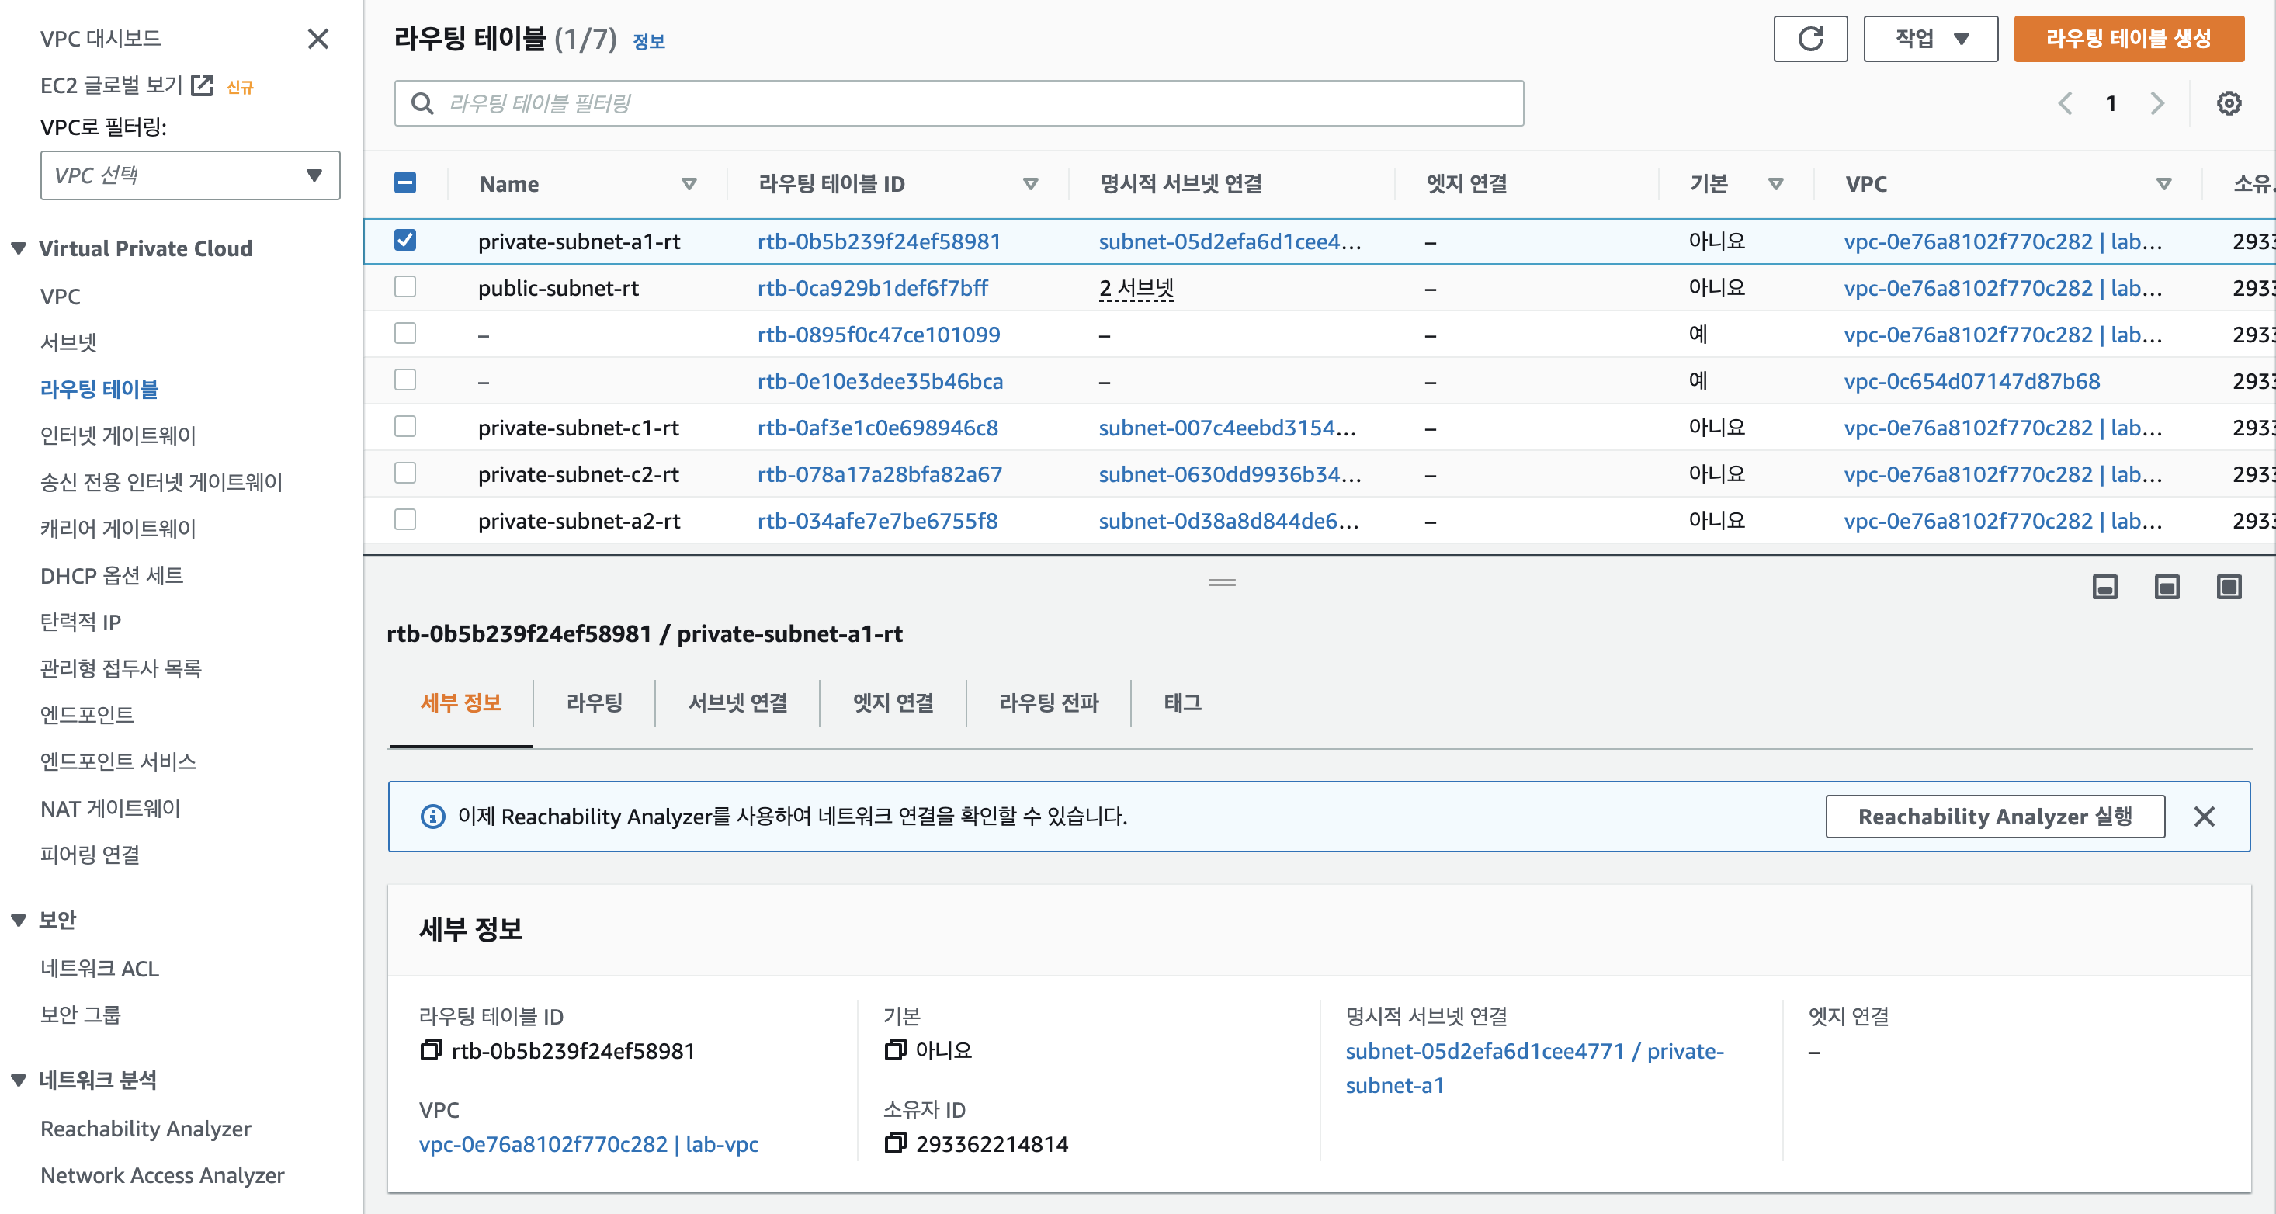The image size is (2276, 1214).
Task: Go to next page of routing tables
Action: pyautogui.click(x=2156, y=103)
